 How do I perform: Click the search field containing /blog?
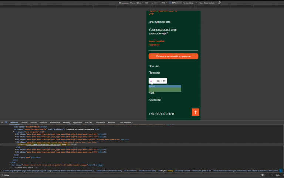[x=132, y=175]
